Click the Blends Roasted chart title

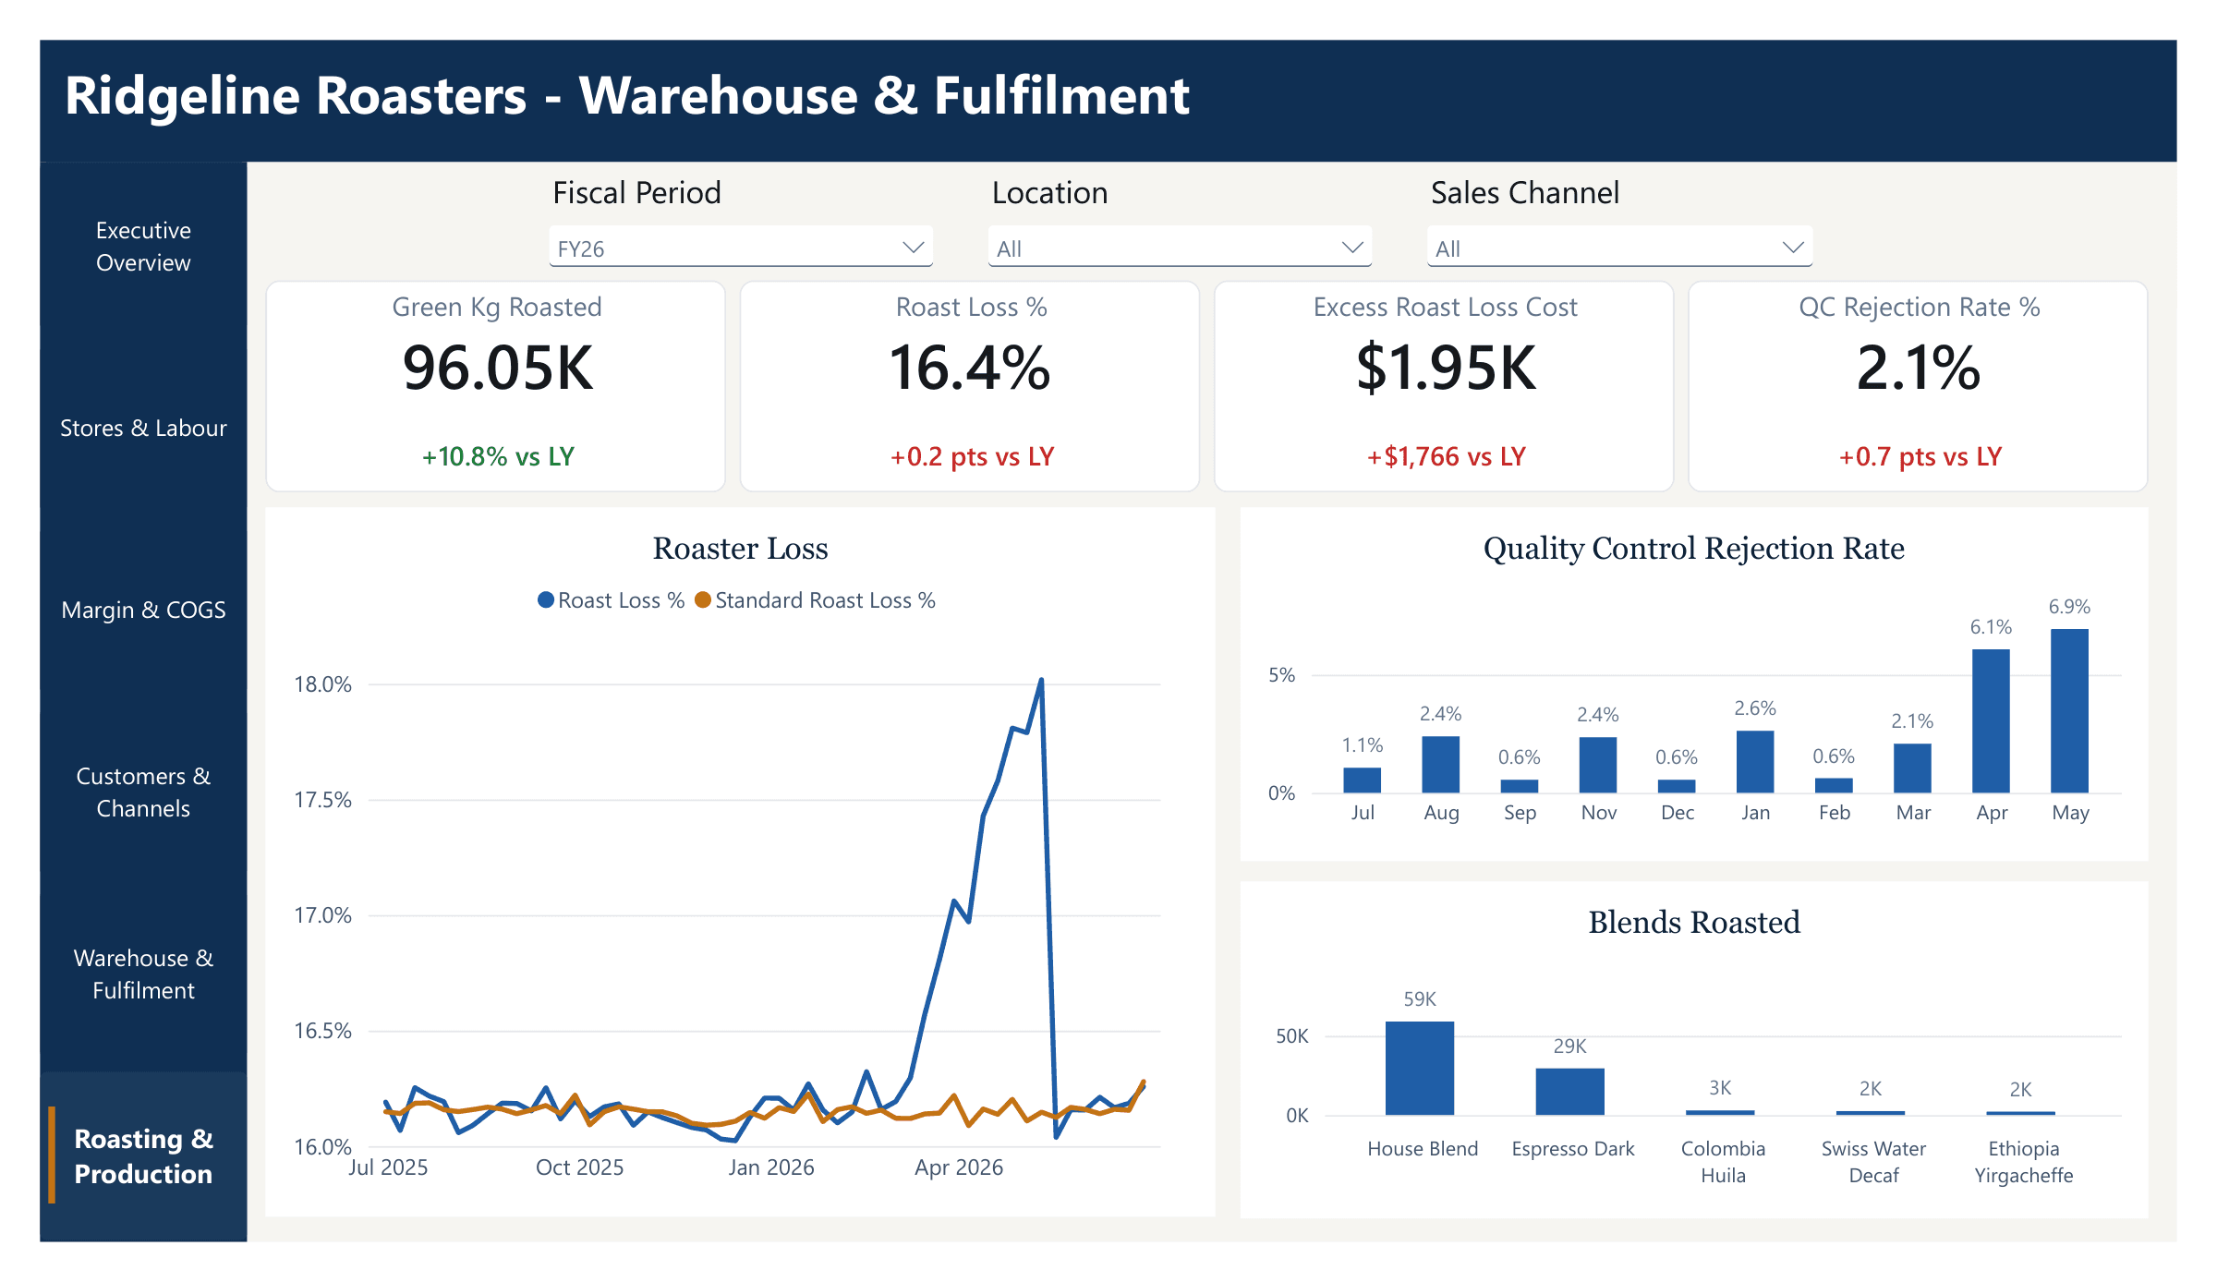tap(1693, 922)
